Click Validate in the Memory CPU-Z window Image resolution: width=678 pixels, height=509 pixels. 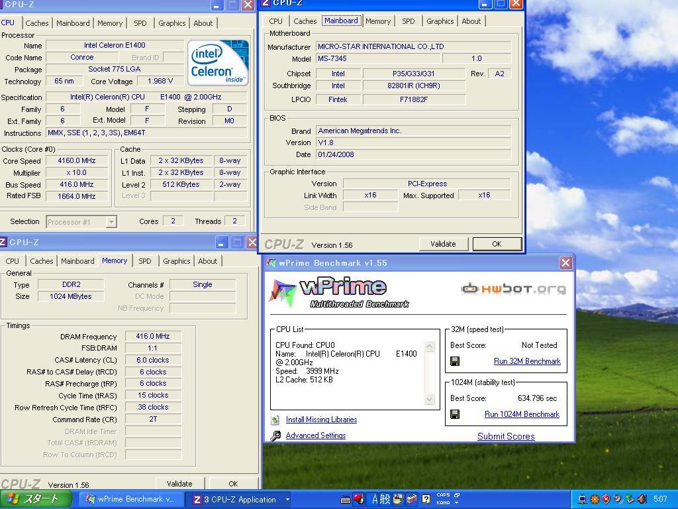coord(179,483)
